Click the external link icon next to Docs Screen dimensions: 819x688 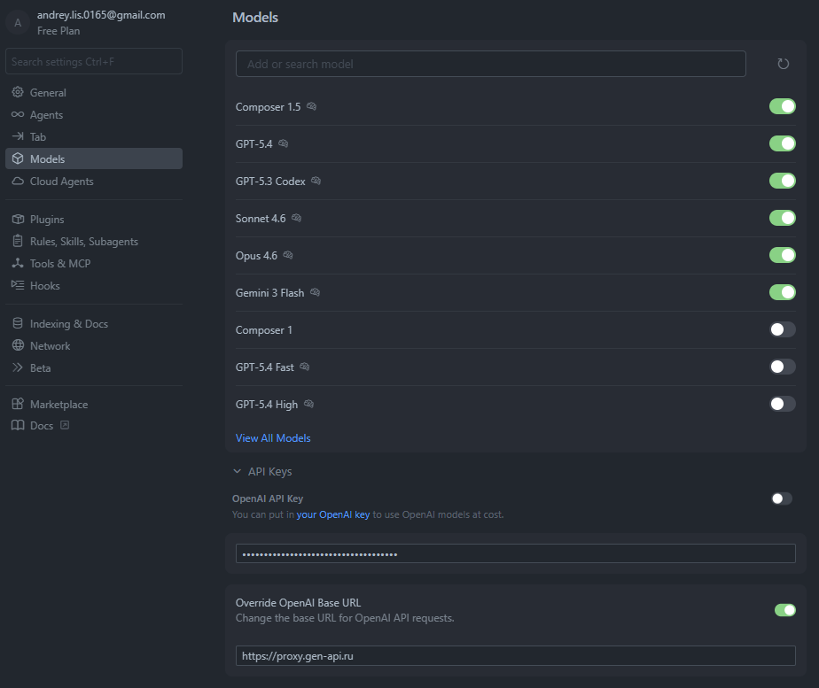pyautogui.click(x=64, y=426)
